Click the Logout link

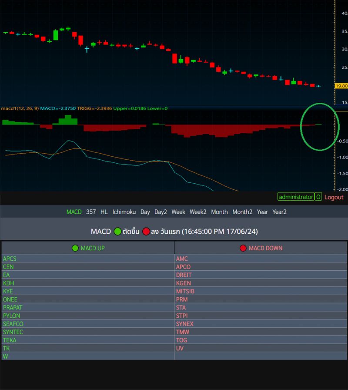coord(334,197)
